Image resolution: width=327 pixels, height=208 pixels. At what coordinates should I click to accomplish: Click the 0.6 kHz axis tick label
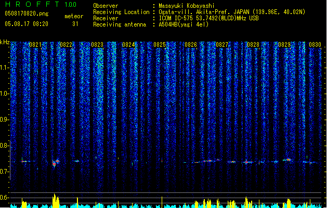point(5,198)
